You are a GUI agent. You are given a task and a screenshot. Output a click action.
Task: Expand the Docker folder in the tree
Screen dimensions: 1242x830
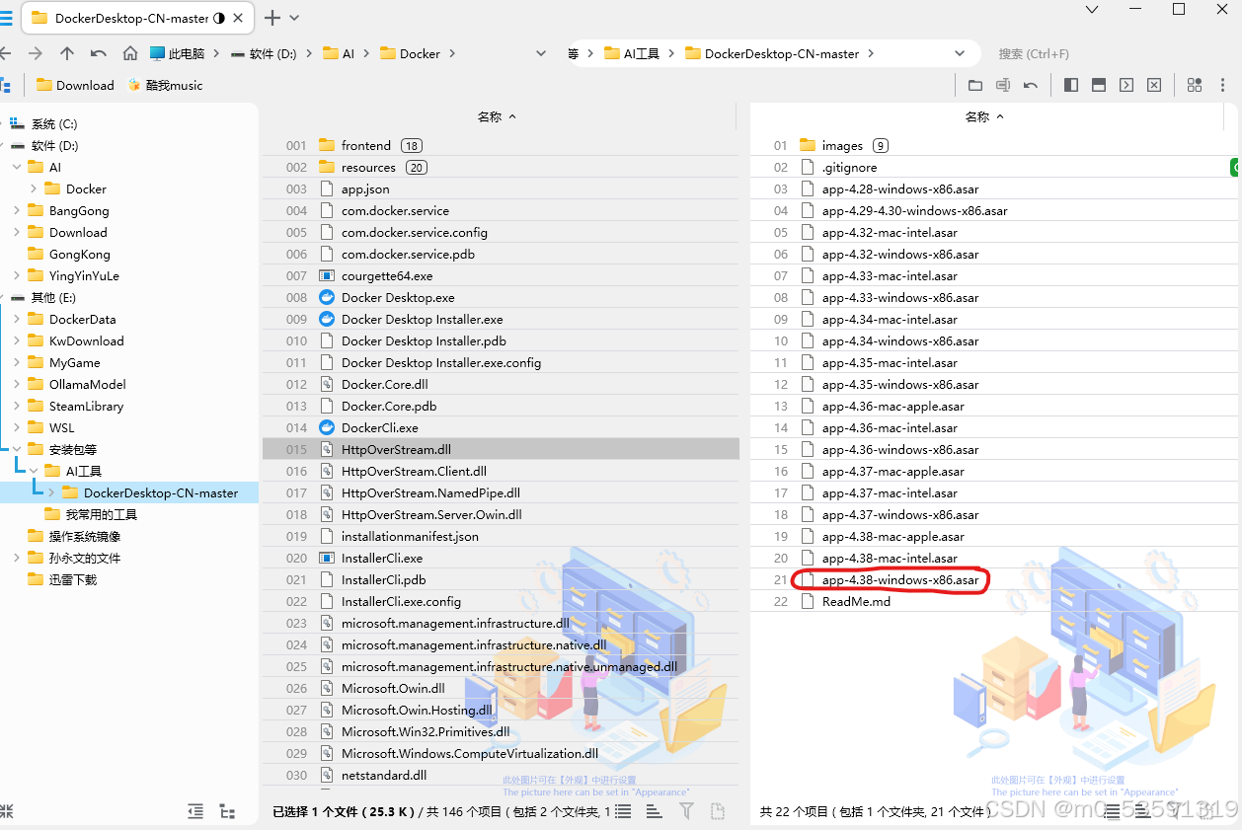34,189
